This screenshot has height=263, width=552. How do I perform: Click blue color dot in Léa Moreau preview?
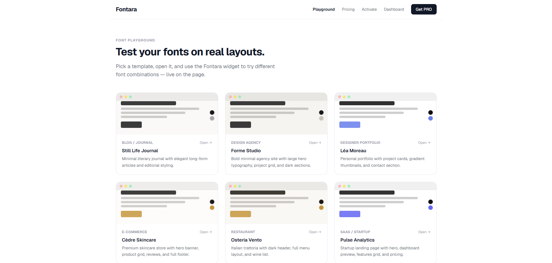(x=431, y=118)
